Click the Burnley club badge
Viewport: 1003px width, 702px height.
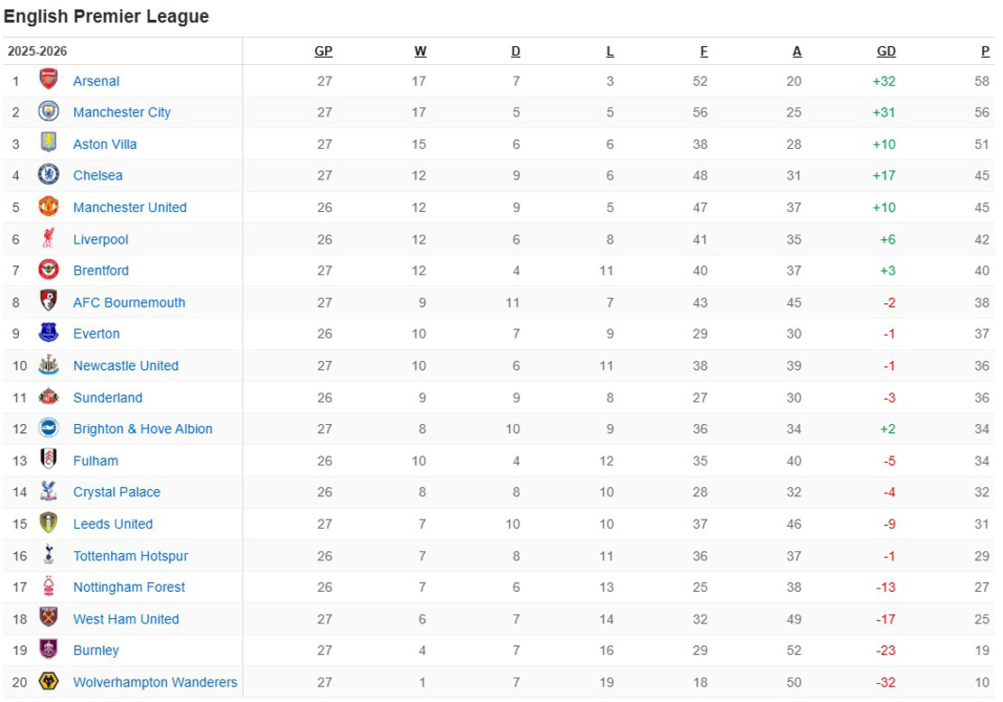tap(49, 650)
